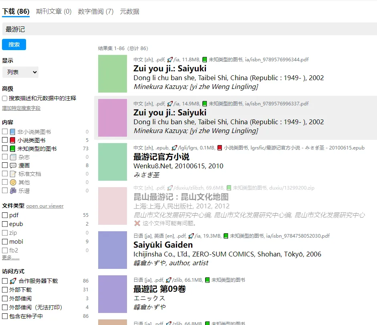
Task: Click the document icon for 标准文档
Action: pyautogui.click(x=13, y=174)
